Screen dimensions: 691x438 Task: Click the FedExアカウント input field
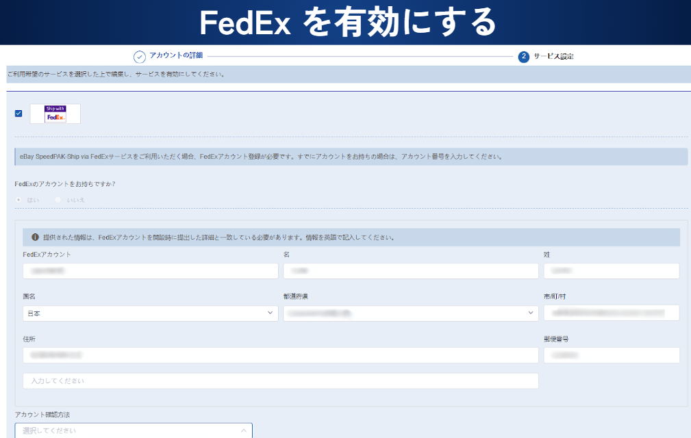[x=150, y=271]
